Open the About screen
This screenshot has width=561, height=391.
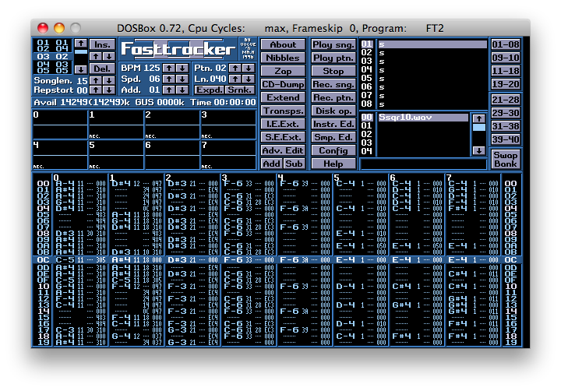click(283, 44)
